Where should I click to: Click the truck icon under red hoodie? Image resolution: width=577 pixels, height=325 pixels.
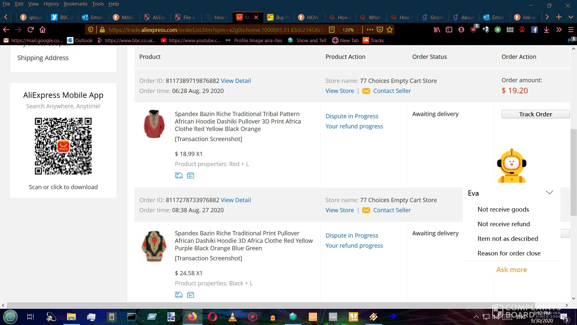click(179, 176)
